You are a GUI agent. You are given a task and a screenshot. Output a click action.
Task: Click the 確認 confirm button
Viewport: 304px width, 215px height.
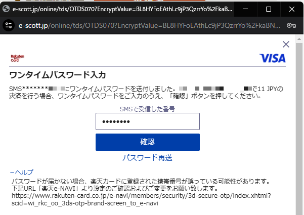148,142
